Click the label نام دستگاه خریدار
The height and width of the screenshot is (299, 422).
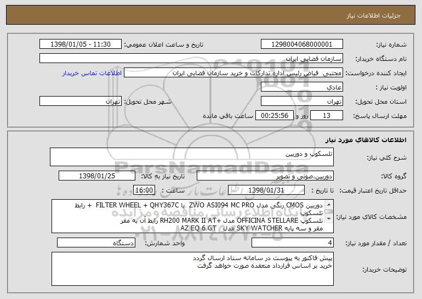pyautogui.click(x=381, y=59)
